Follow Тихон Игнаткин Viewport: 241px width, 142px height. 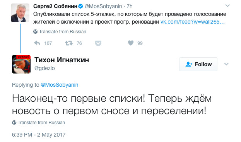tap(198, 64)
